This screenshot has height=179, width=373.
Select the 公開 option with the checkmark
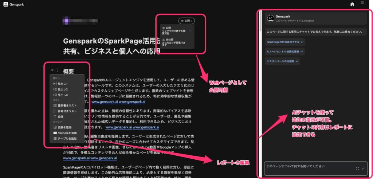coord(177,31)
